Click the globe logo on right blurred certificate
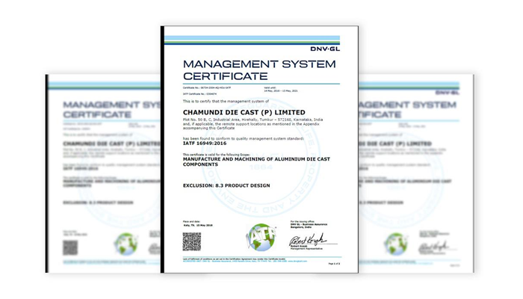 [395, 244]
